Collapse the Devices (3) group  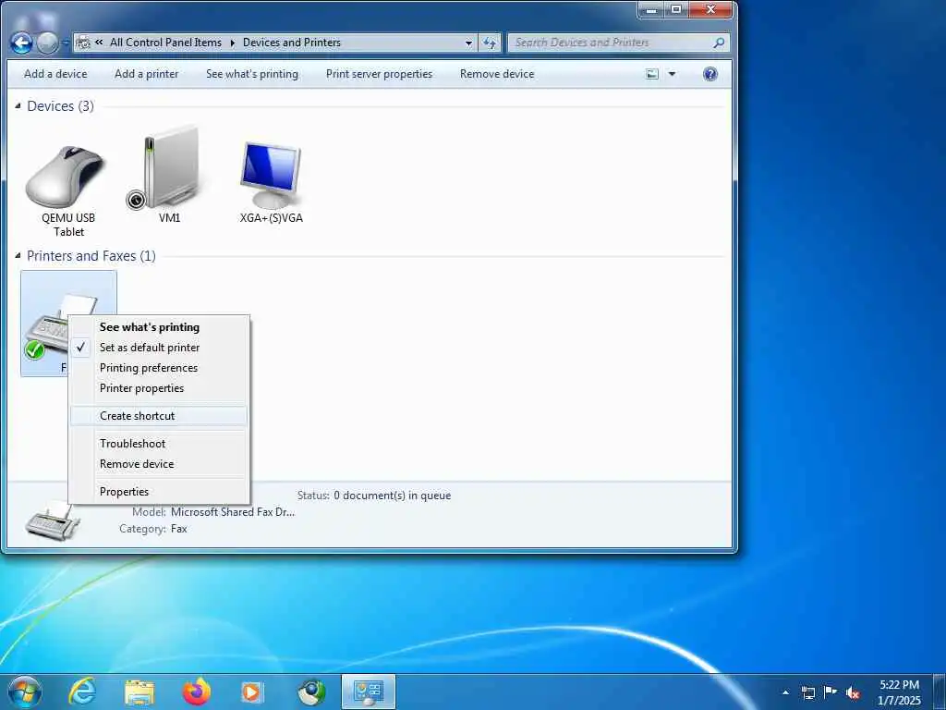click(x=18, y=105)
